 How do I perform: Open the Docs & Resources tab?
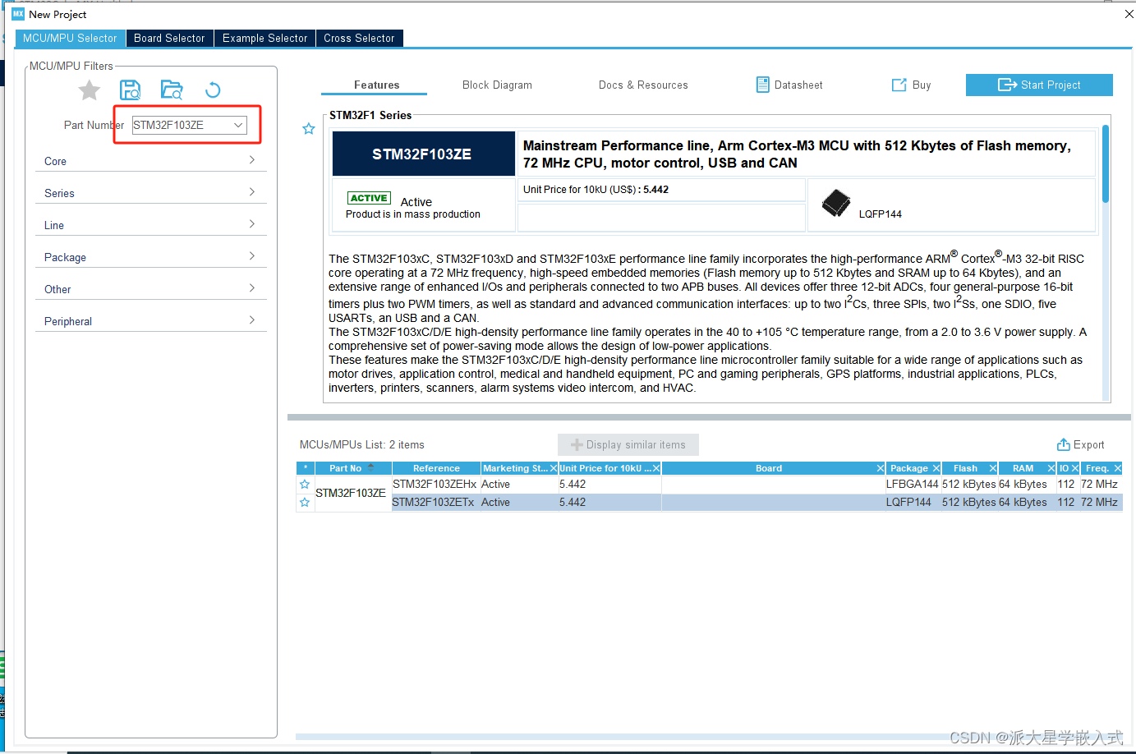point(643,85)
